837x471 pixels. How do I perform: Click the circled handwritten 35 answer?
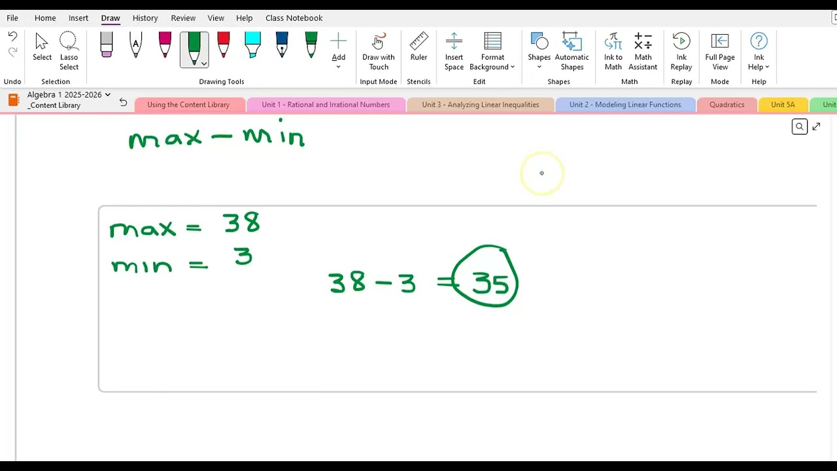[487, 277]
